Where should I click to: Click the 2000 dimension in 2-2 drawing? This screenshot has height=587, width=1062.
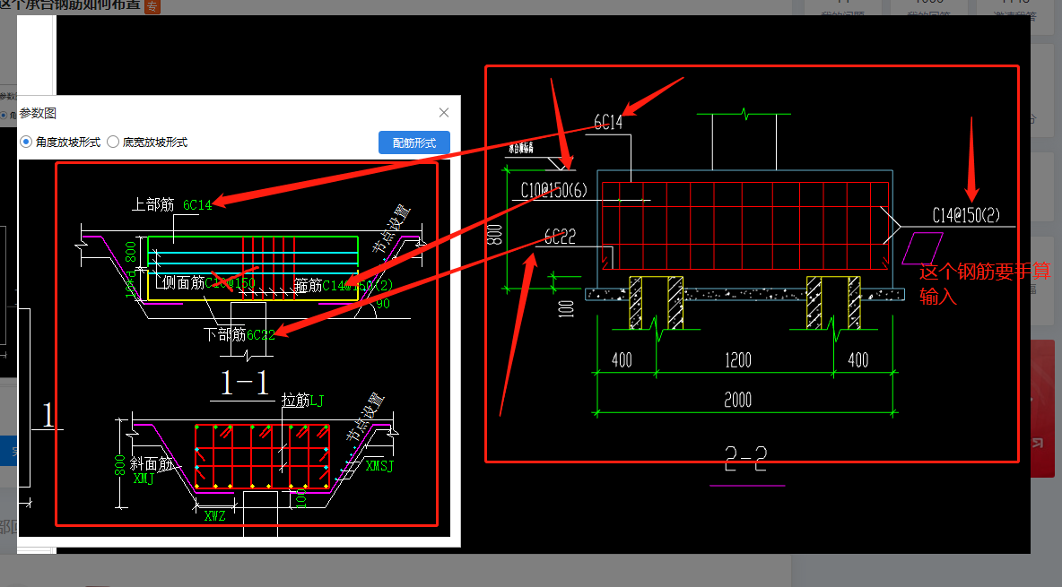click(738, 400)
